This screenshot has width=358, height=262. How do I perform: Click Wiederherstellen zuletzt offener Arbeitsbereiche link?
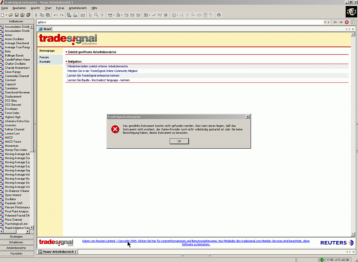[98, 66]
